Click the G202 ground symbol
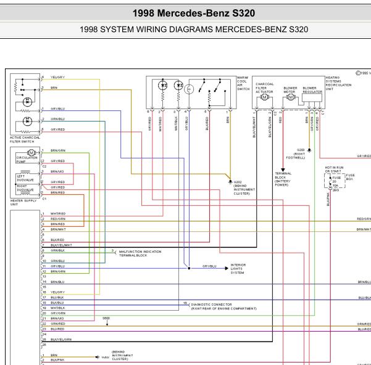The height and width of the screenshot is (365, 371). click(x=230, y=182)
